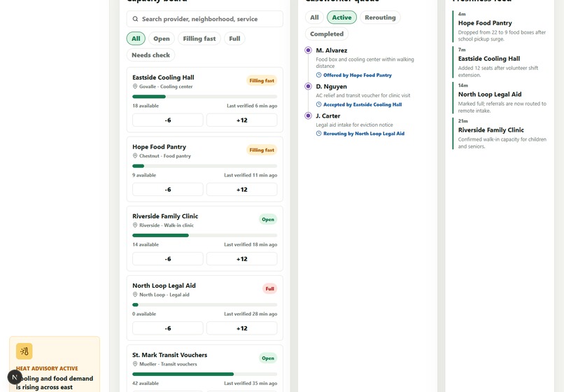Select the Hope Food Pantry card title
The width and height of the screenshot is (564, 392).
160,147
